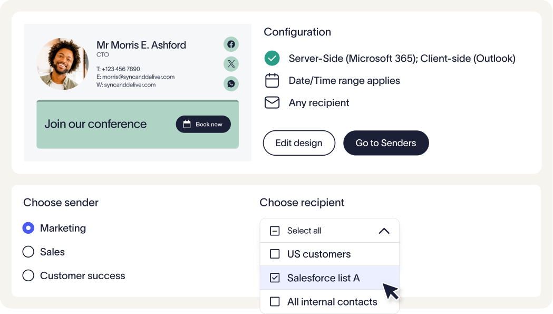Select Customer success sender option
The width and height of the screenshot is (553, 314).
(x=28, y=275)
